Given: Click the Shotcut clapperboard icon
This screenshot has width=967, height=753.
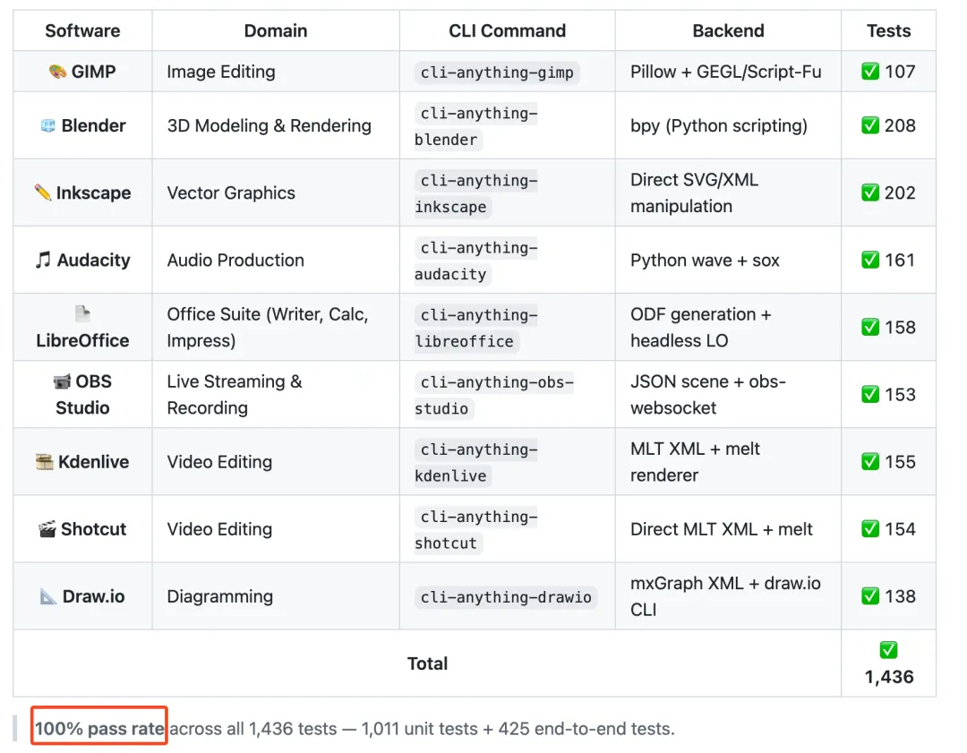Looking at the screenshot, I should pyautogui.click(x=47, y=529).
